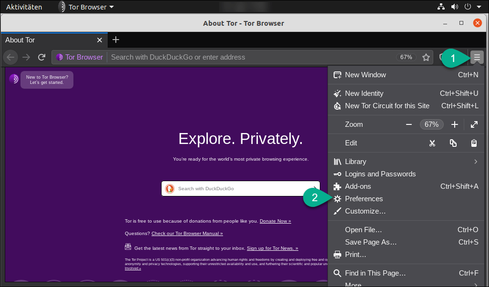Open Logins and Passwords

pyautogui.click(x=406, y=174)
